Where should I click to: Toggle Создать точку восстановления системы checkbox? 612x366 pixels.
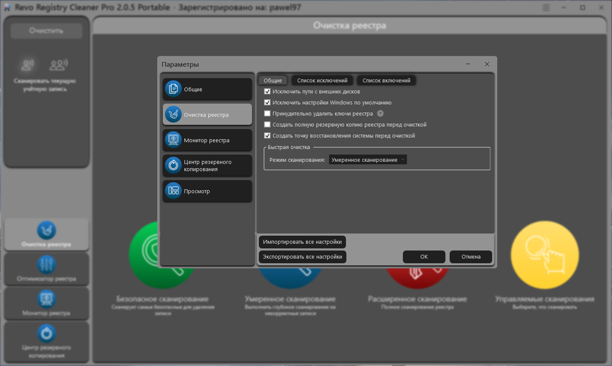[x=267, y=135]
